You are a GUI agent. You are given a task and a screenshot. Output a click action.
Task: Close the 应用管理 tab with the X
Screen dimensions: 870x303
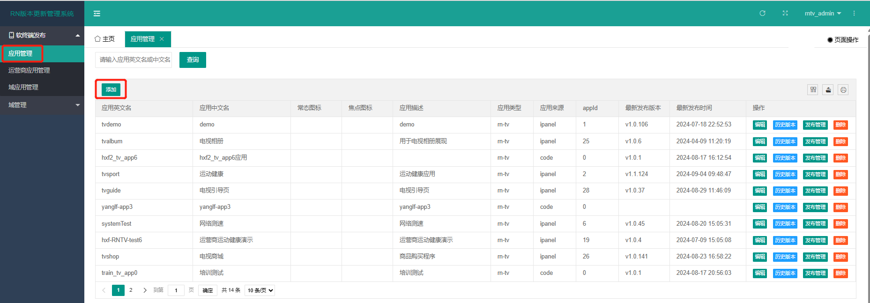[162, 39]
